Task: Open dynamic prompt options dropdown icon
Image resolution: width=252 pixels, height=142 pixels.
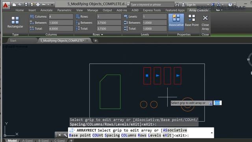Action: pos(211,103)
